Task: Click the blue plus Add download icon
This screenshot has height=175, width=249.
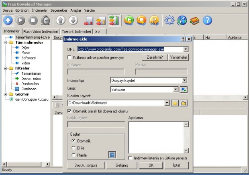Action: click(8, 20)
